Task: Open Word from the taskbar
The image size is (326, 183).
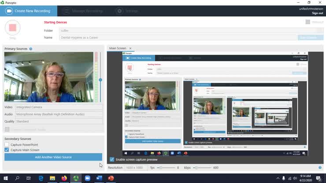Action: click(99, 178)
